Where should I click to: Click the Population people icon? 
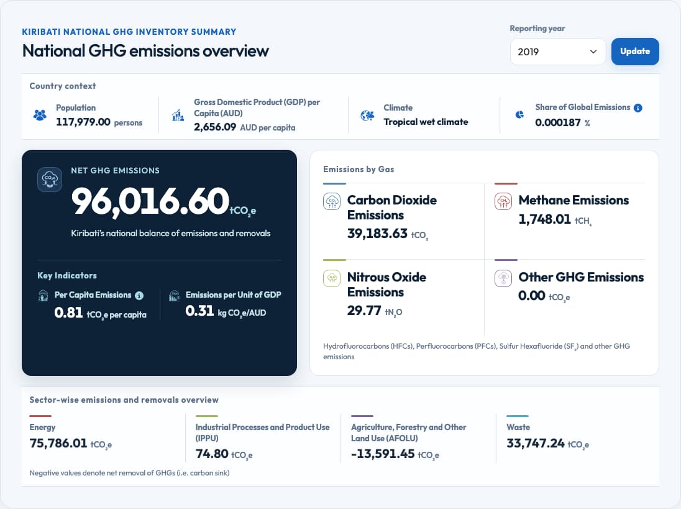[40, 115]
